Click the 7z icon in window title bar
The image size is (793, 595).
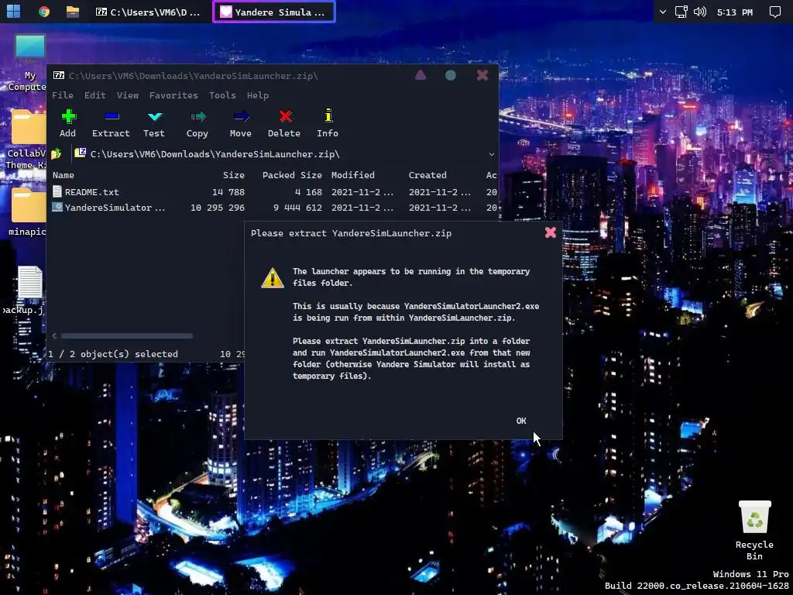tap(59, 75)
